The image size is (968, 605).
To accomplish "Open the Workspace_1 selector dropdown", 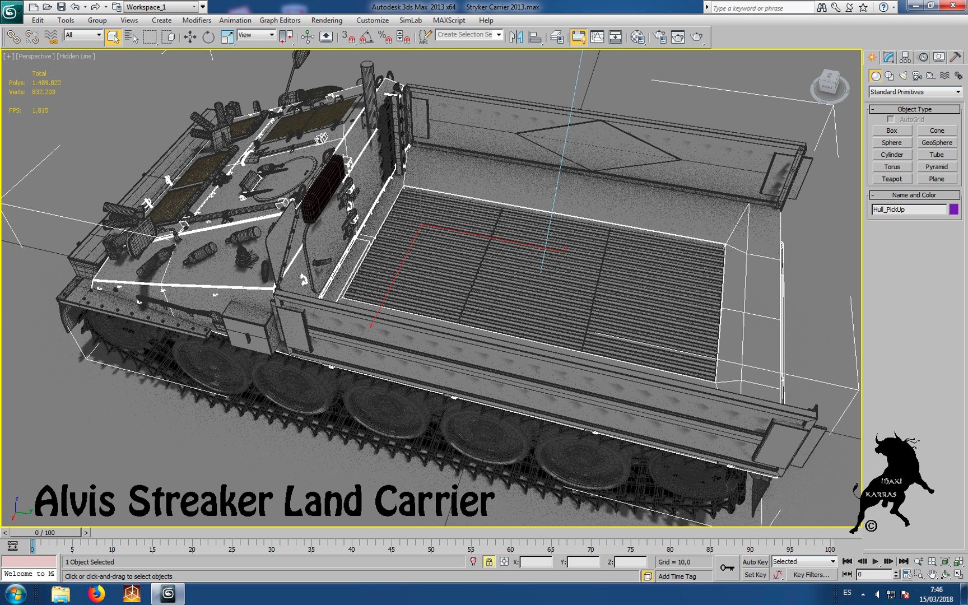I will tap(161, 7).
